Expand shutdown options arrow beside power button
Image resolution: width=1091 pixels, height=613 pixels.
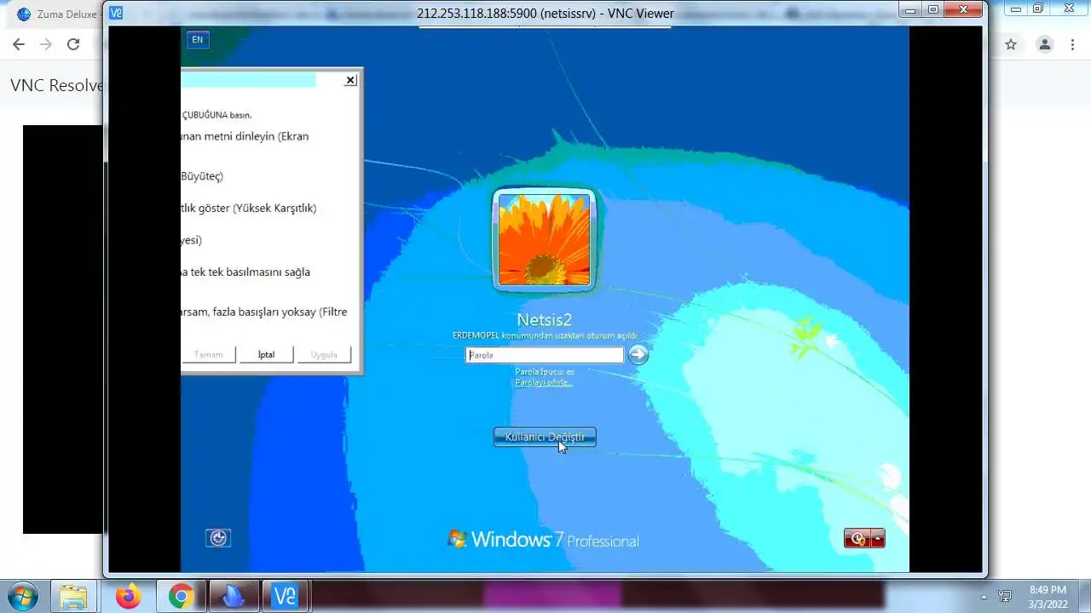pos(877,538)
